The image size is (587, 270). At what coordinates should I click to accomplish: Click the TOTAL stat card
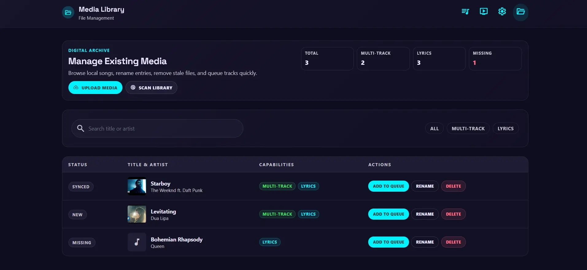point(327,59)
